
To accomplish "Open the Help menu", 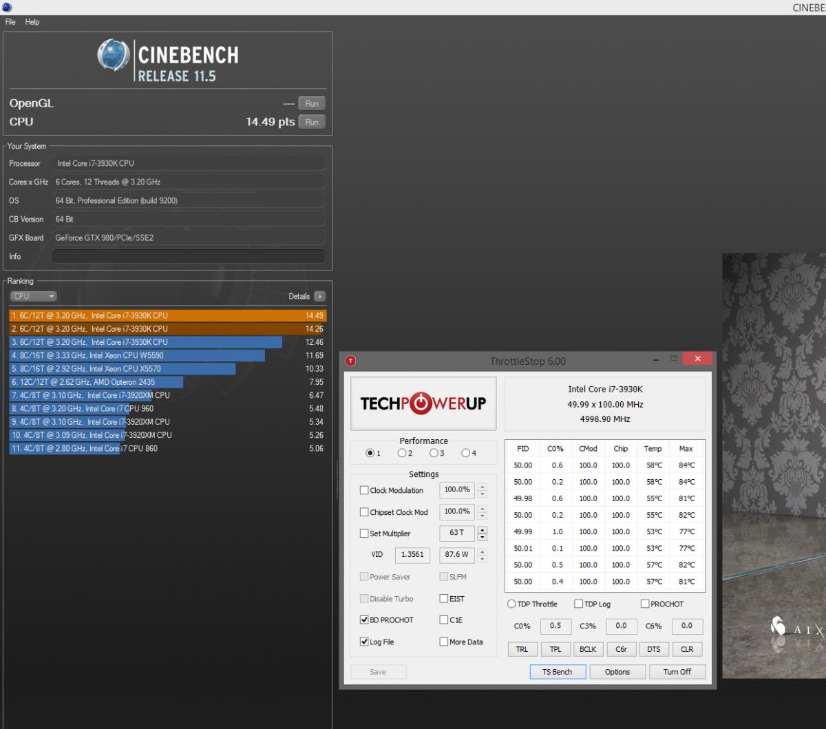I will [32, 22].
